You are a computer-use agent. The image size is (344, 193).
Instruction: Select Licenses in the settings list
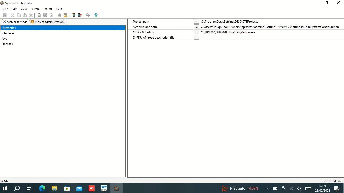pos(7,44)
